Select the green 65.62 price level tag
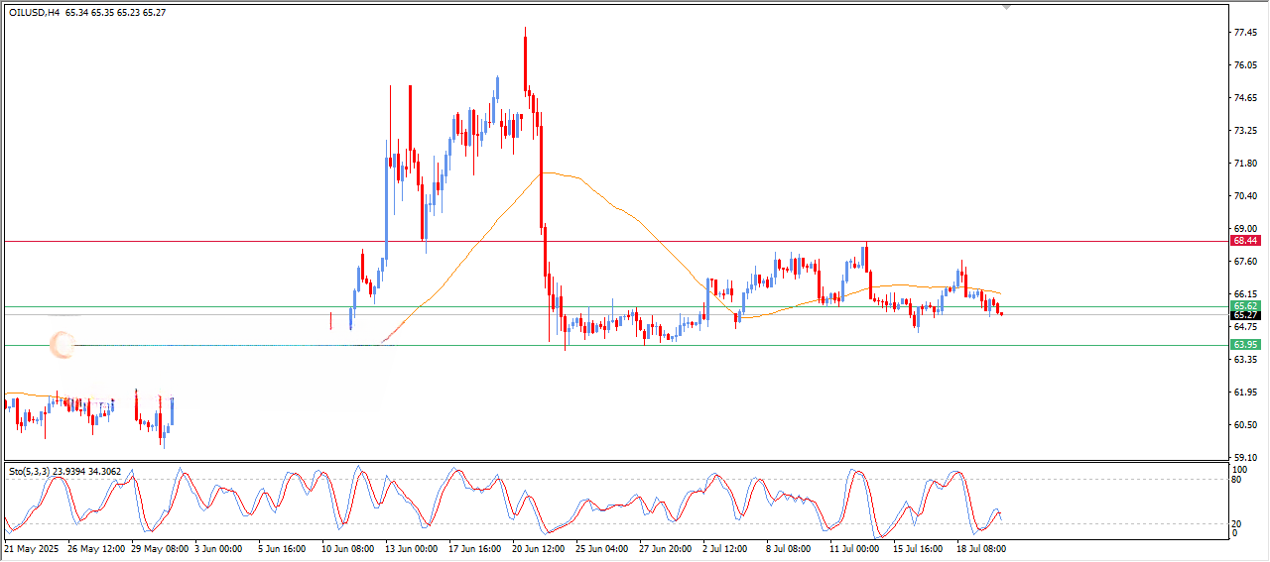Image resolution: width=1270 pixels, height=562 pixels. click(1245, 305)
